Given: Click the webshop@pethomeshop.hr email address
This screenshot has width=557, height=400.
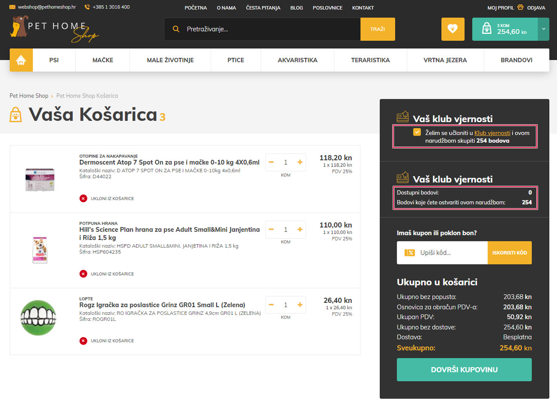Looking at the screenshot, I should point(47,7).
